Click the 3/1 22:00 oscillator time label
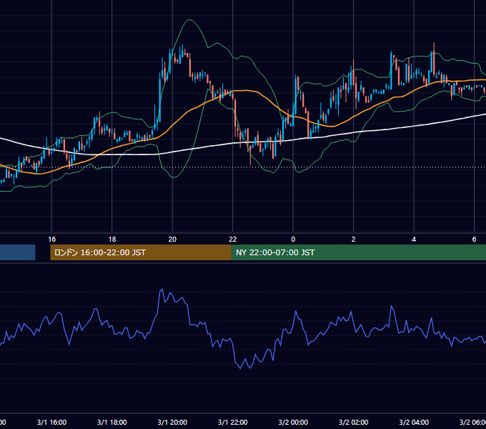The height and width of the screenshot is (429, 486). [233, 422]
